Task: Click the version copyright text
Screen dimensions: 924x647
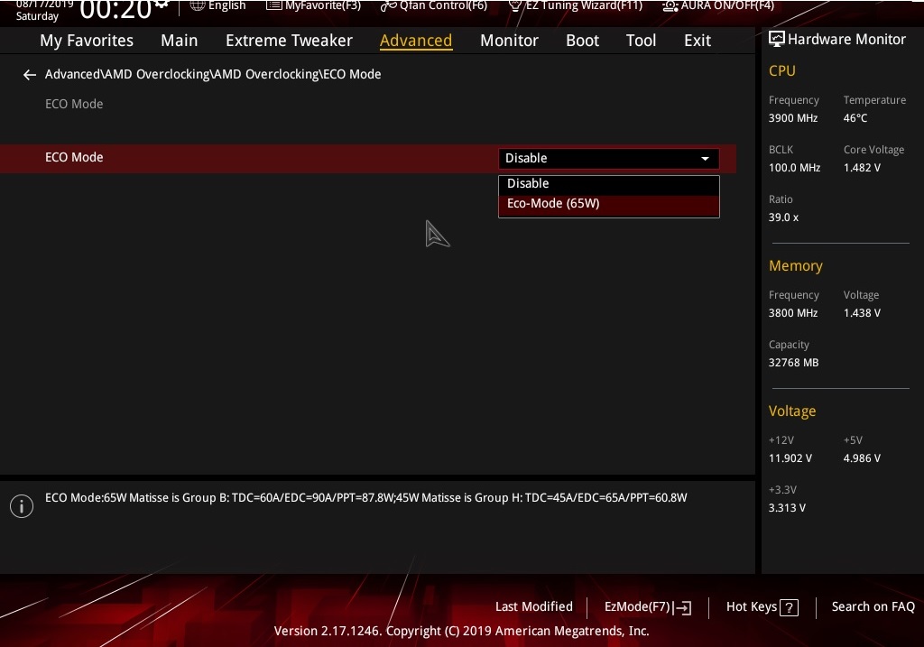Action: [461, 631]
